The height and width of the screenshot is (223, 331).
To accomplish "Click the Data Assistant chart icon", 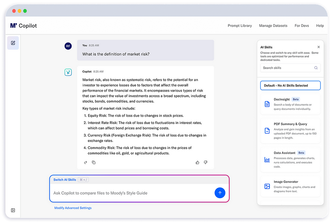I will 267,159.
